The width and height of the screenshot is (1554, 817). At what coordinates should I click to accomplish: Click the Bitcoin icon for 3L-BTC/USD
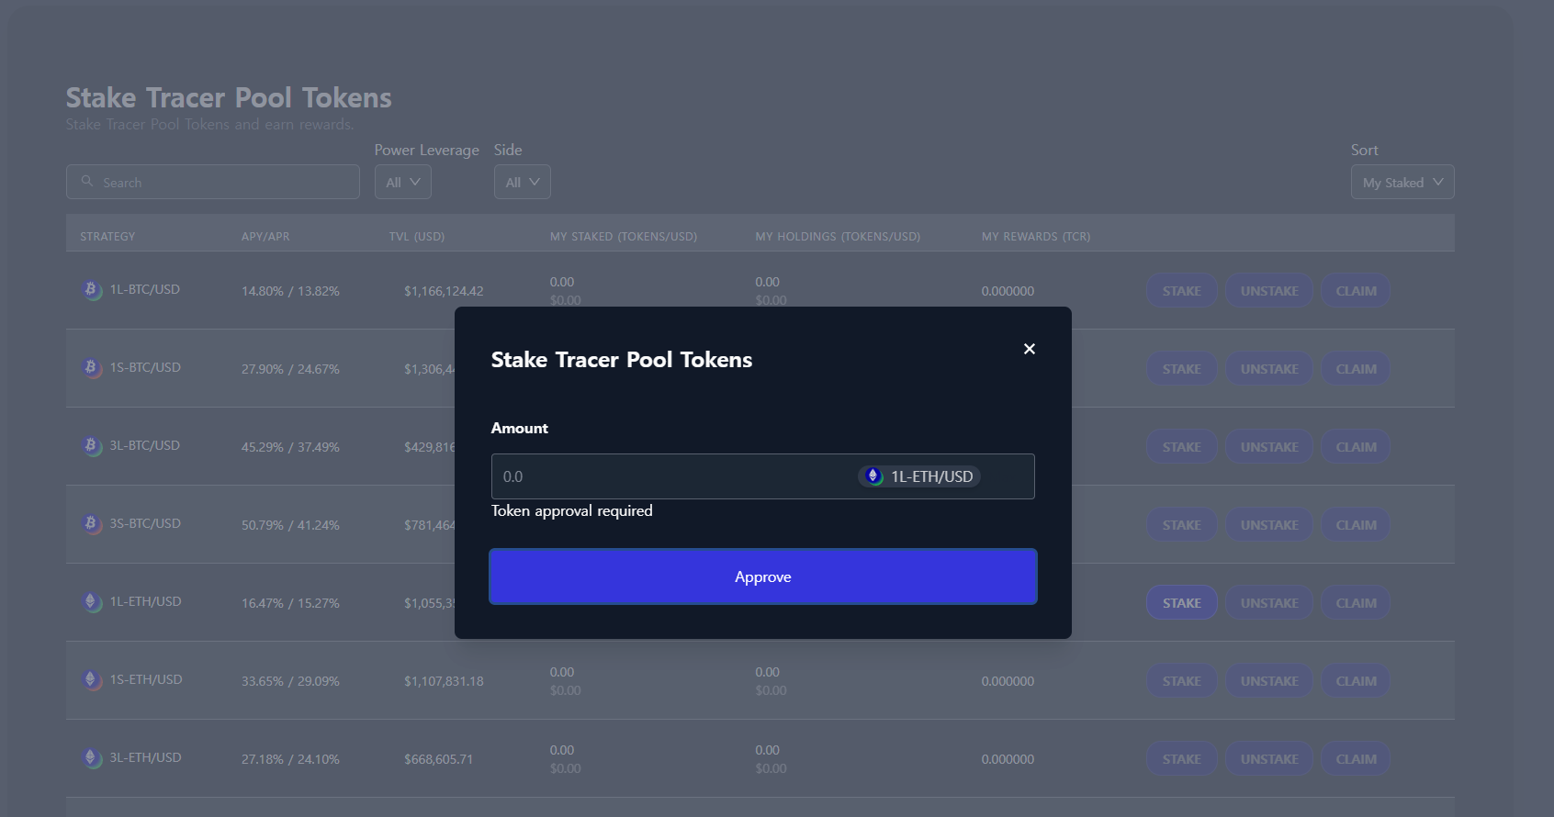91,446
